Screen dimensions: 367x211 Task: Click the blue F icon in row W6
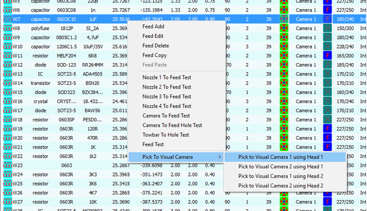328,10
